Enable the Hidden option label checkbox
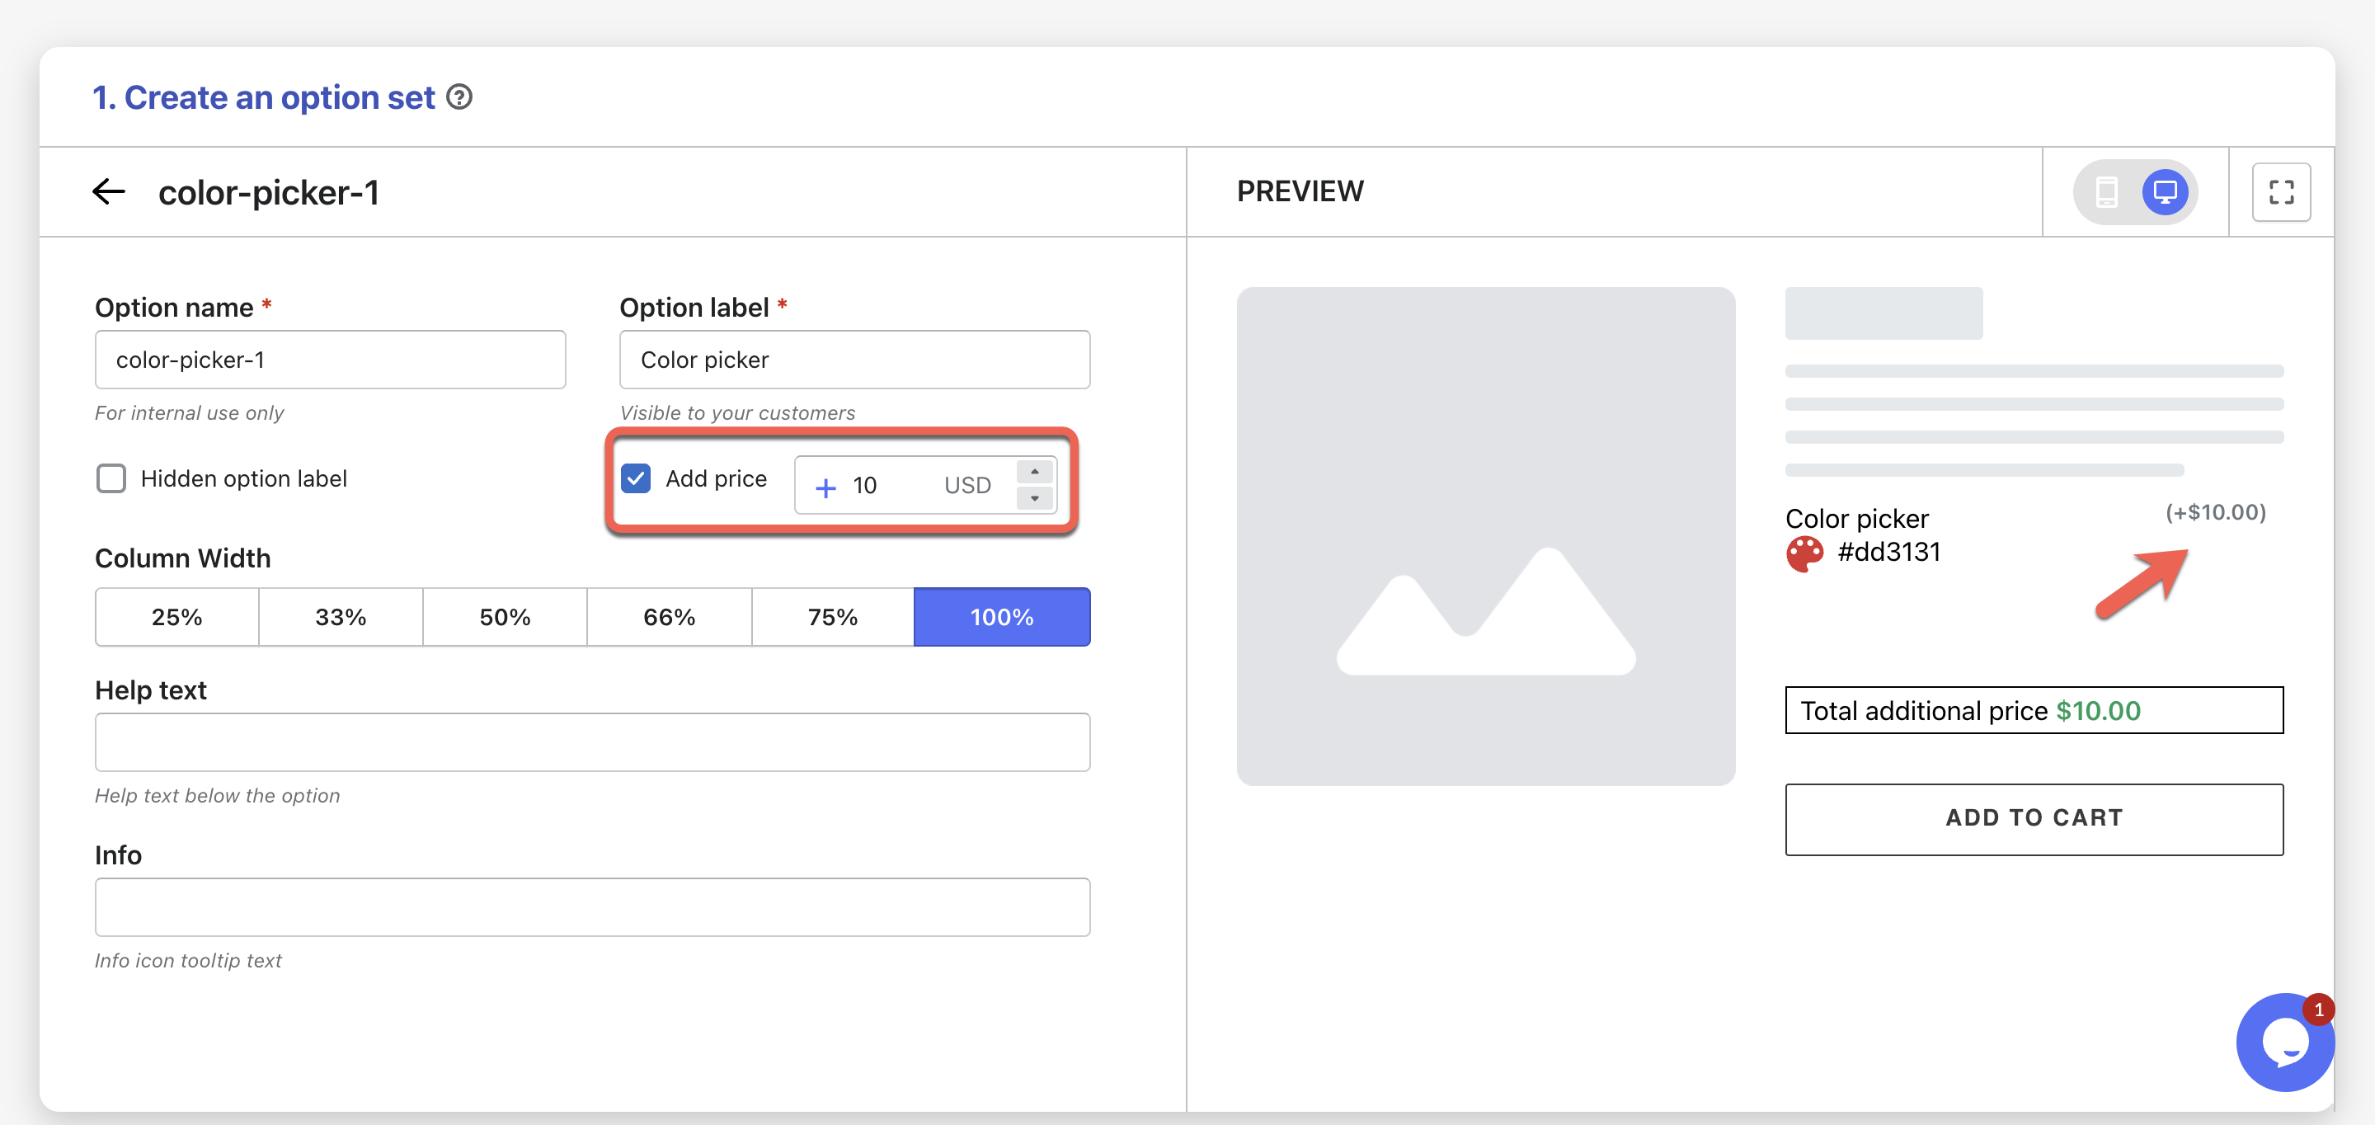 coord(111,478)
